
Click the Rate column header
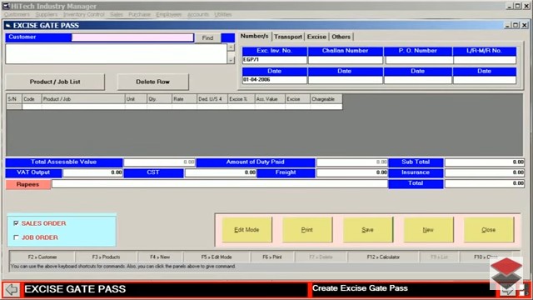click(184, 99)
